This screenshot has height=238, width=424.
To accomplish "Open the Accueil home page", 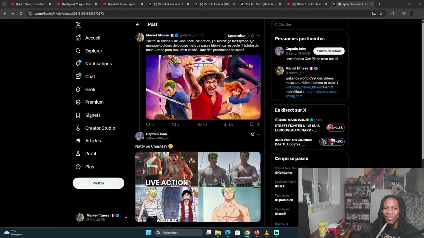I will pos(88,38).
